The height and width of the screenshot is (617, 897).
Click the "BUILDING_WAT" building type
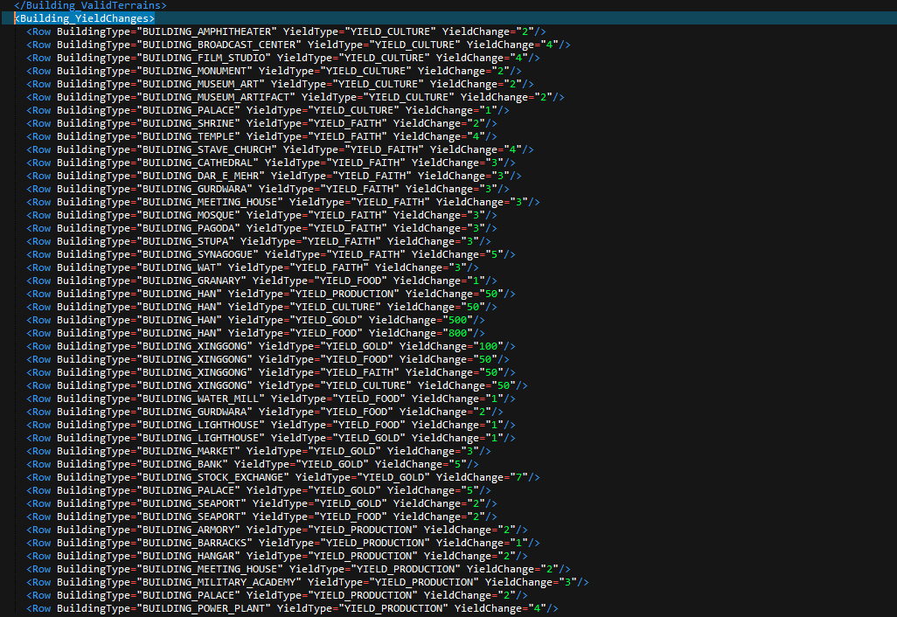[x=179, y=267]
